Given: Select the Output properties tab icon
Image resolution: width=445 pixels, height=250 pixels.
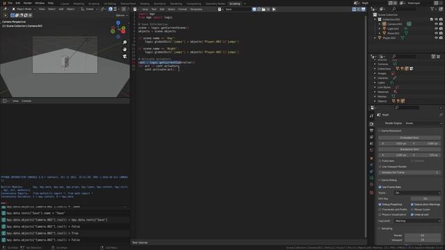Looking at the screenshot, I should pos(371,131).
